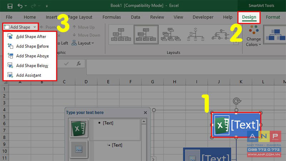
Task: Click the Undo arrow icon
Action: click(x=20, y=6)
